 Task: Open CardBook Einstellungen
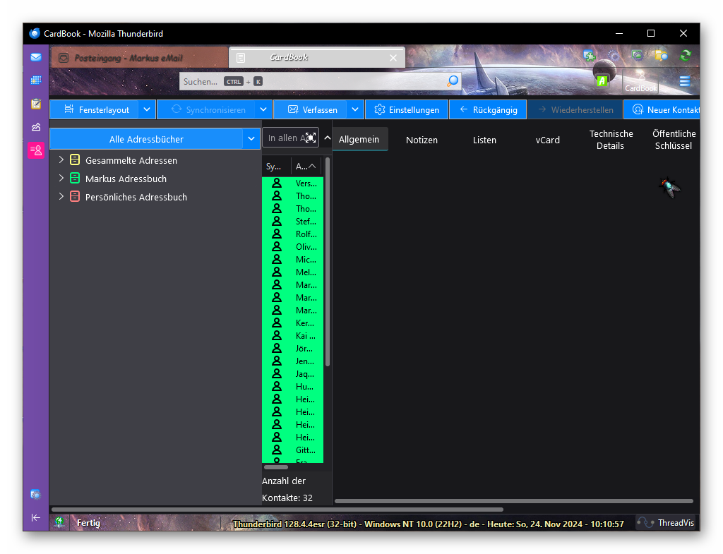click(x=407, y=109)
